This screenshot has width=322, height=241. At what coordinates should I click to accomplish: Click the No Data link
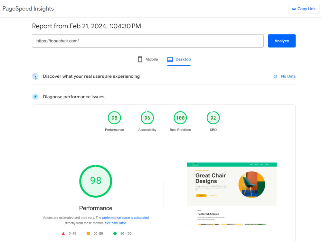tap(288, 76)
